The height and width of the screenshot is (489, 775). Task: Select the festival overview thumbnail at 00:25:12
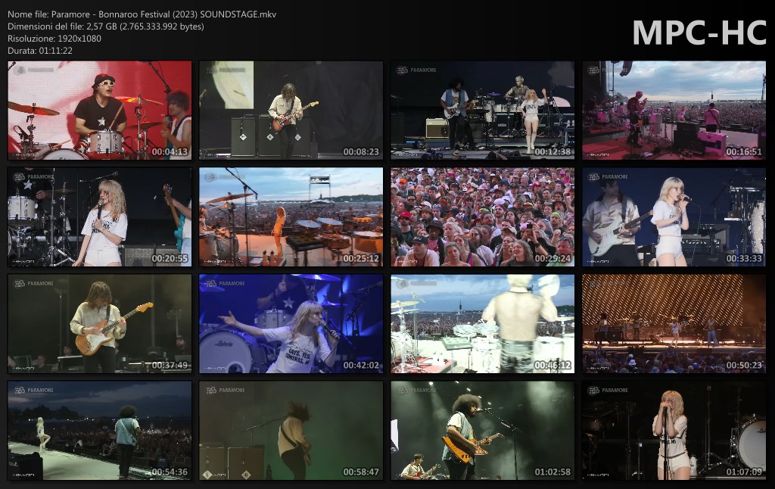(x=291, y=217)
